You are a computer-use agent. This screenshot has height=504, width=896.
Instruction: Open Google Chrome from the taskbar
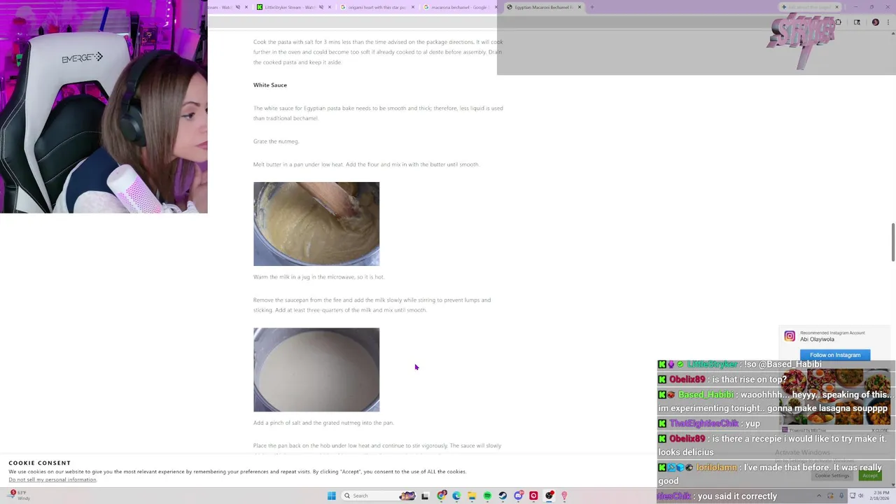pyautogui.click(x=441, y=496)
